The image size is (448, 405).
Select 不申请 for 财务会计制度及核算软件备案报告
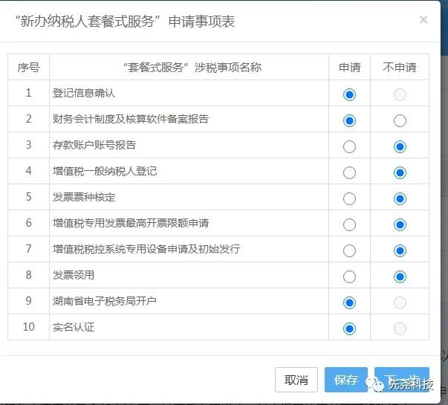pos(400,120)
